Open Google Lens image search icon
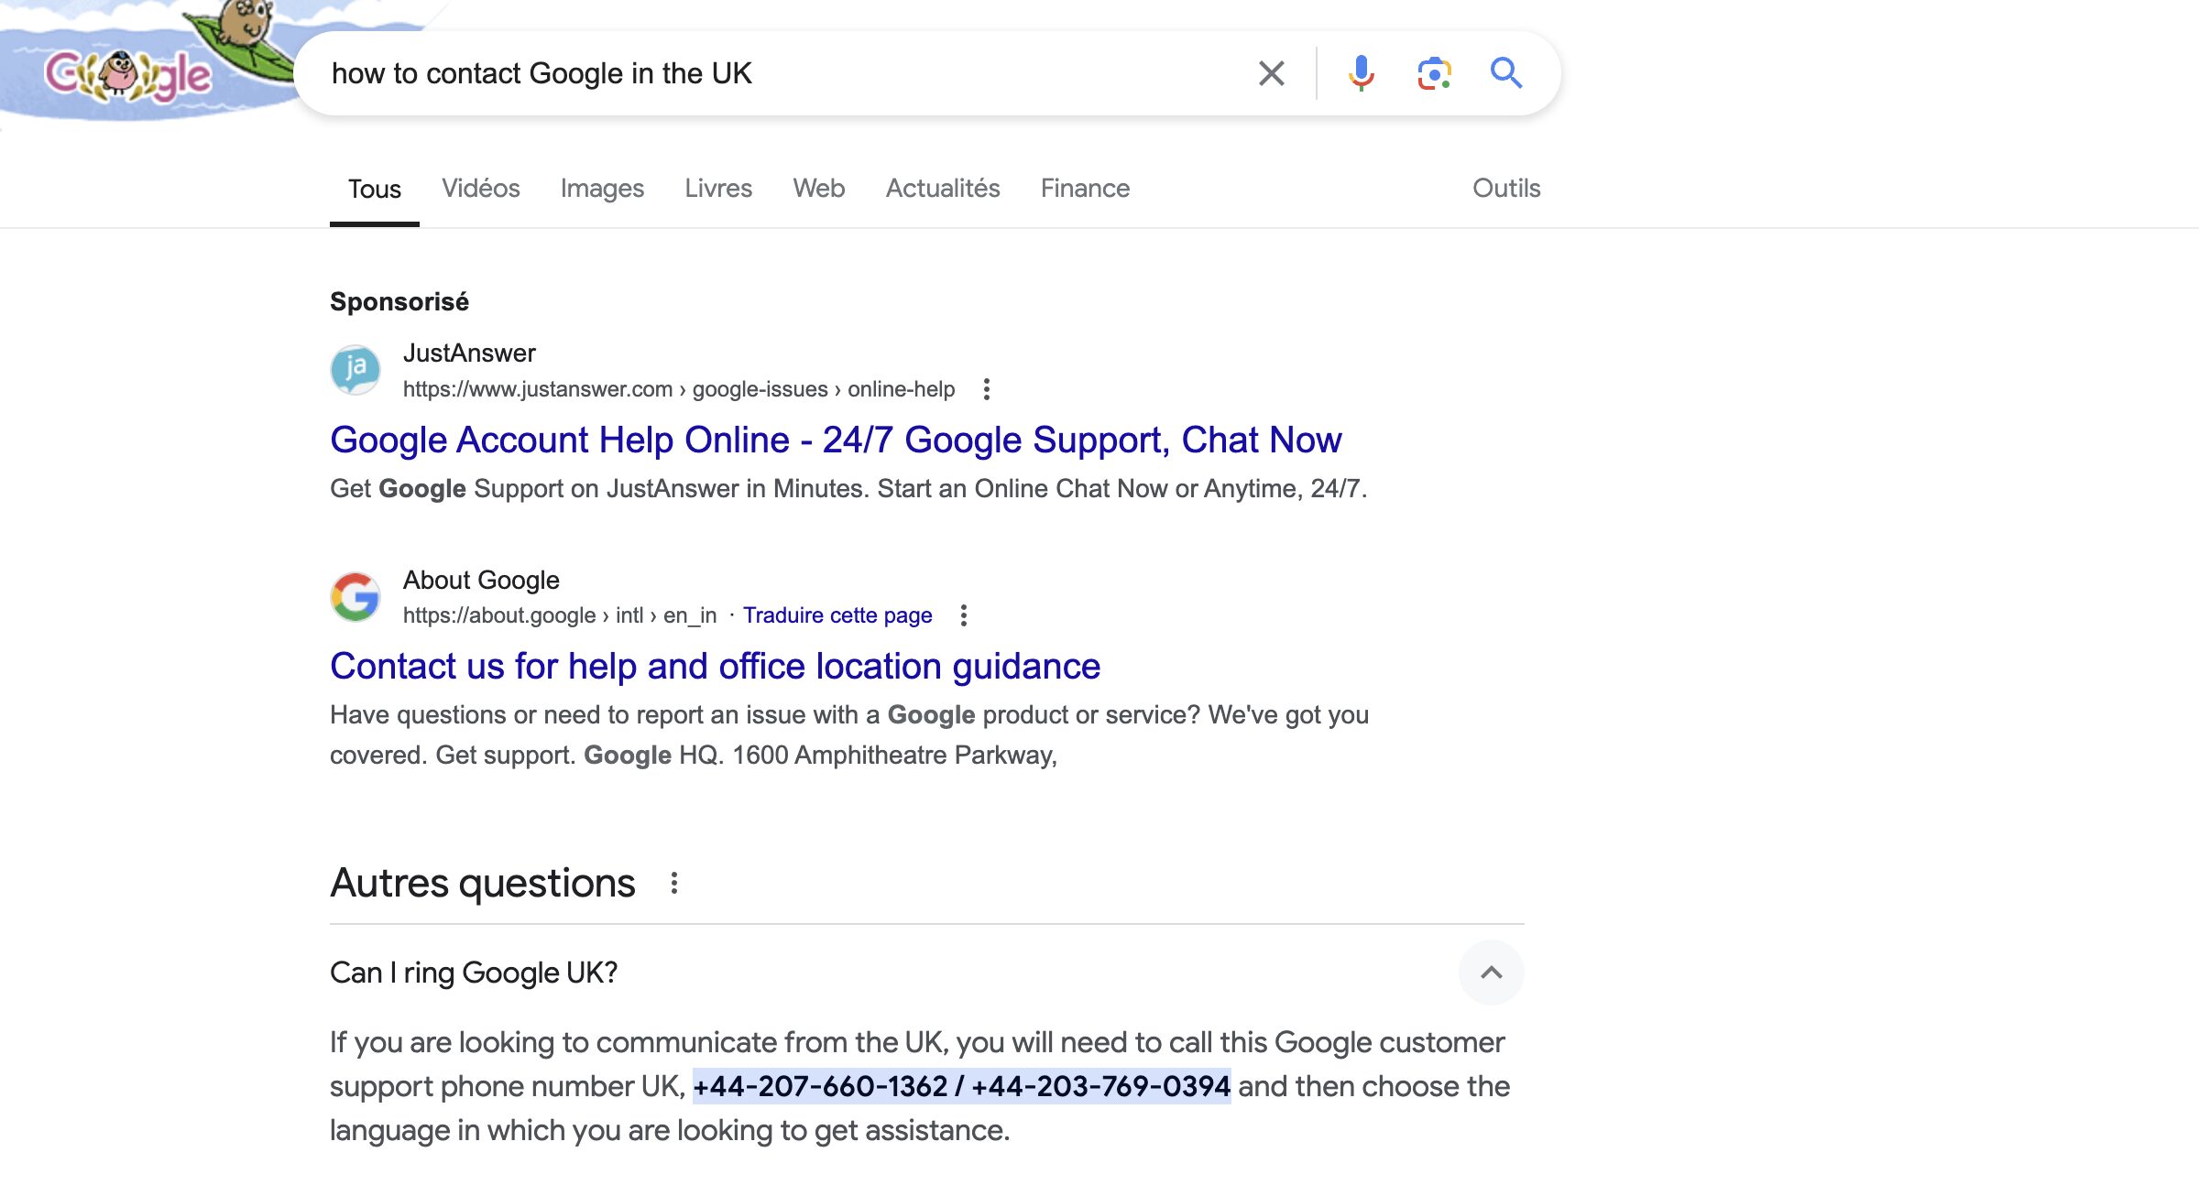This screenshot has height=1185, width=2199. [x=1434, y=73]
